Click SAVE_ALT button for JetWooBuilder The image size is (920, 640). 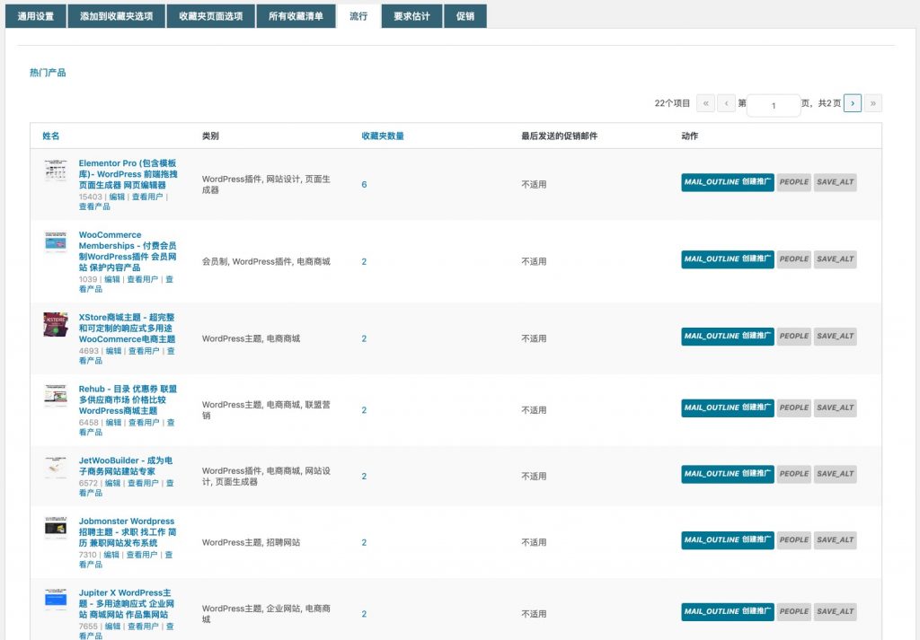coord(835,474)
